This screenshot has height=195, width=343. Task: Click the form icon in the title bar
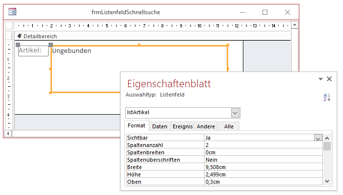[x=12, y=12]
